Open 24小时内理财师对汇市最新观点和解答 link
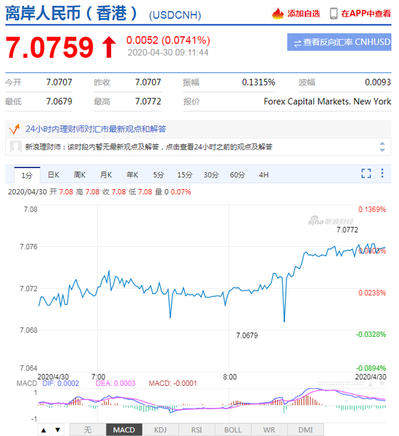399x436 pixels. (96, 129)
